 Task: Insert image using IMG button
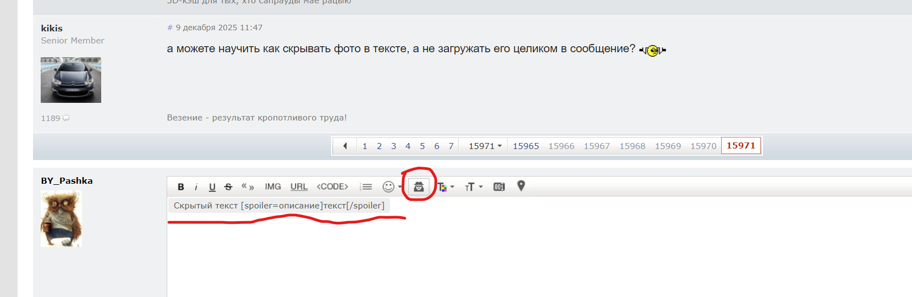(x=273, y=187)
